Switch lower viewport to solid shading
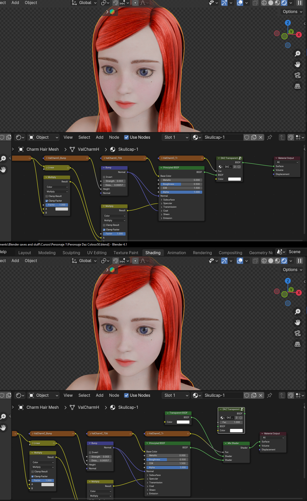307x501 pixels. [271, 261]
